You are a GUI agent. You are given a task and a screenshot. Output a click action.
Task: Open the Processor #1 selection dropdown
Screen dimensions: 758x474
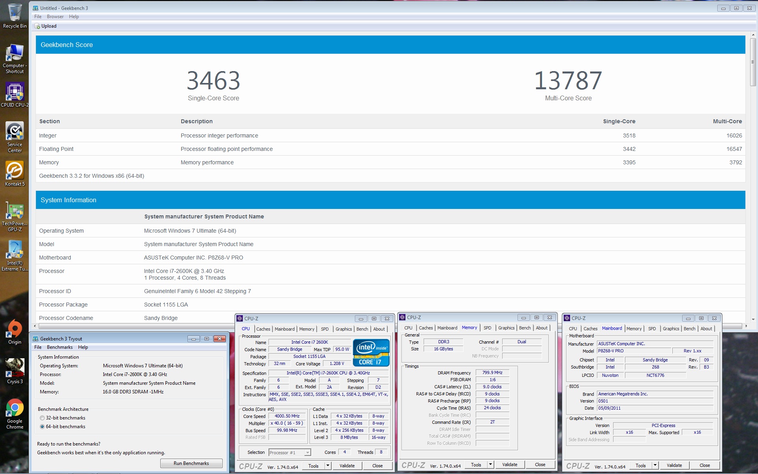click(x=290, y=452)
